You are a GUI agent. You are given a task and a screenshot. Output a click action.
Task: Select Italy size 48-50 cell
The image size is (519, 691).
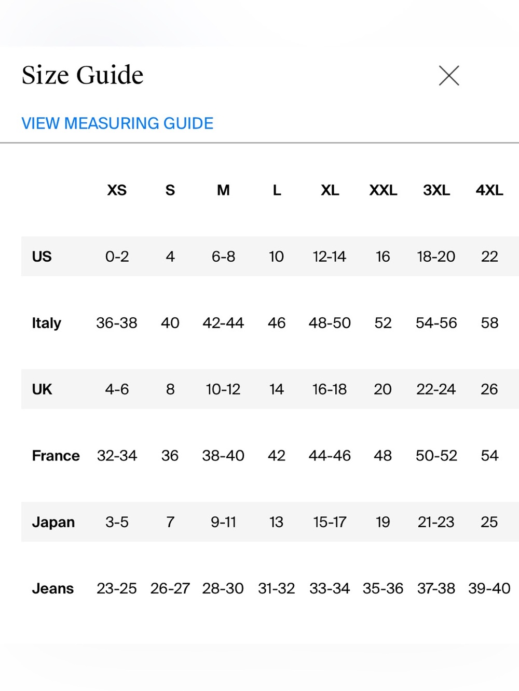pos(330,323)
